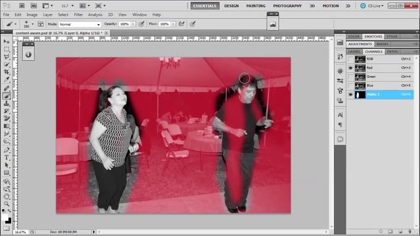
Task: Hide the Red channel
Action: pyautogui.click(x=350, y=68)
